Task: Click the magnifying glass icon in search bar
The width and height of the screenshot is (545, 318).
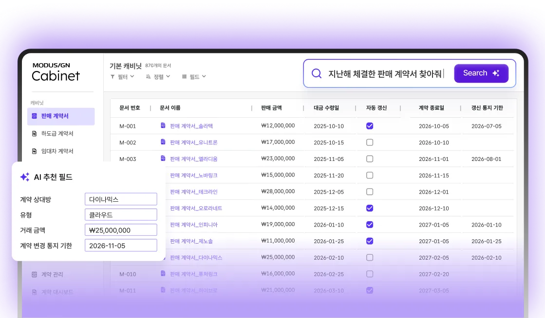Action: pyautogui.click(x=316, y=73)
